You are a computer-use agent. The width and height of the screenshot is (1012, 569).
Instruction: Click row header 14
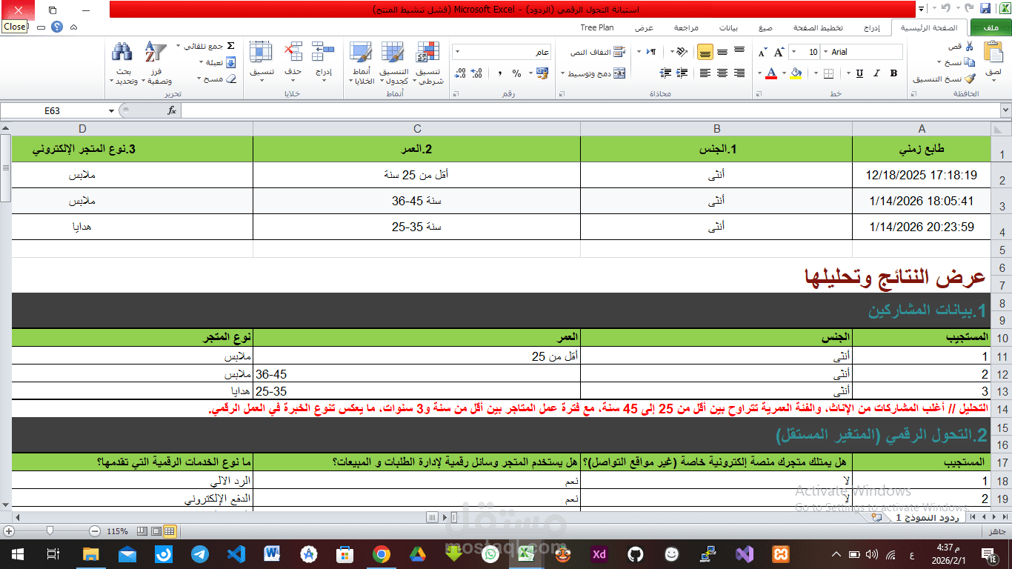pyautogui.click(x=1002, y=409)
